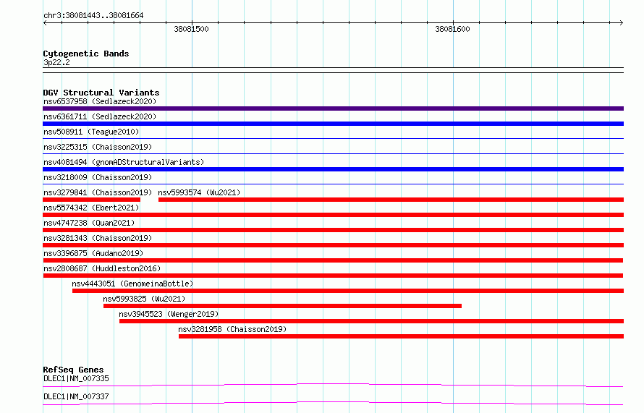Screen dimensions: 644x413
Task: Open nsv2808687 Huddleston2016 variant
Action: click(x=102, y=268)
